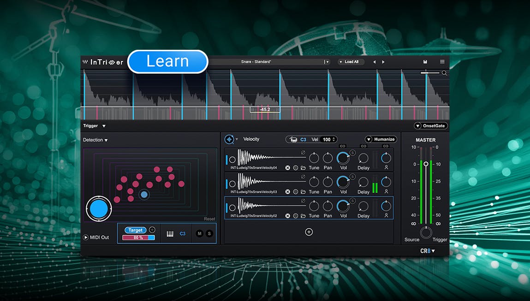Toggle enable circle on Velocity03 sample row
530x301 pixels.
pos(232,184)
